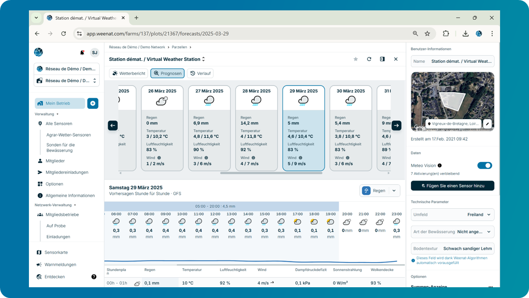Image resolution: width=529 pixels, height=298 pixels.
Task: Edit the plot location with pencil icon
Action: click(487, 124)
